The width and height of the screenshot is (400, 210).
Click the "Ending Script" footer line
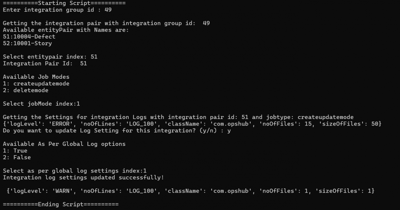61,204
